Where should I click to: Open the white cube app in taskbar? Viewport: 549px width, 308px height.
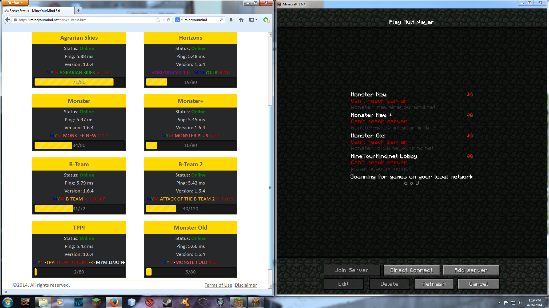tap(132, 302)
